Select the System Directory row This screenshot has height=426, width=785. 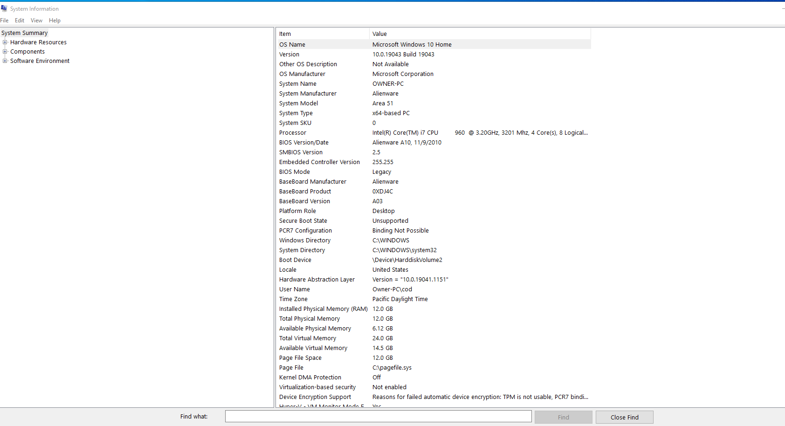tap(434, 250)
